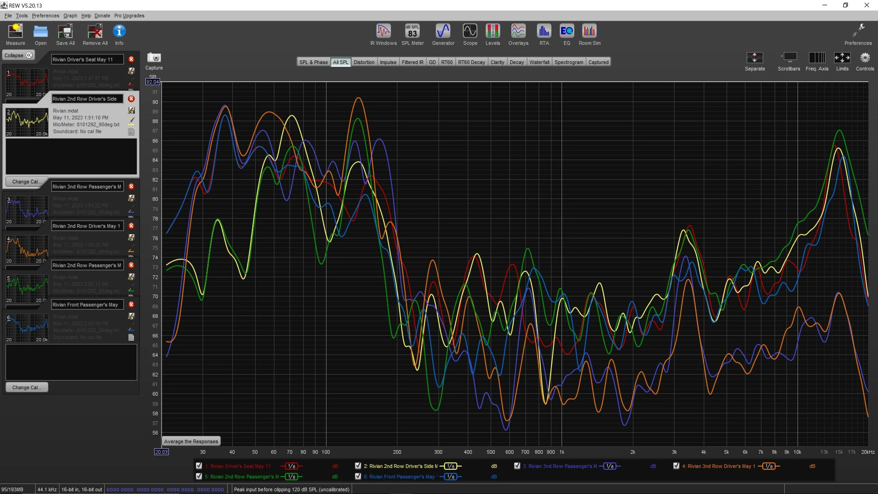
Task: Remove Rivian Front Passenger's measurement
Action: tap(131, 304)
